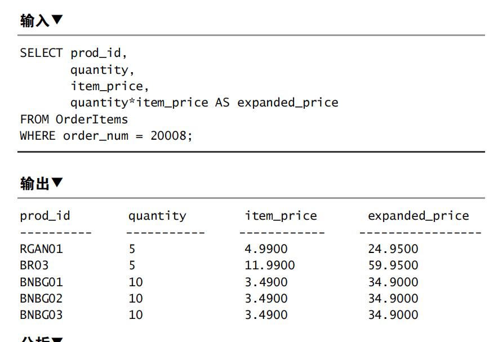This screenshot has height=342, width=498.
Task: Click the 输入 heading text
Action: click(x=34, y=21)
